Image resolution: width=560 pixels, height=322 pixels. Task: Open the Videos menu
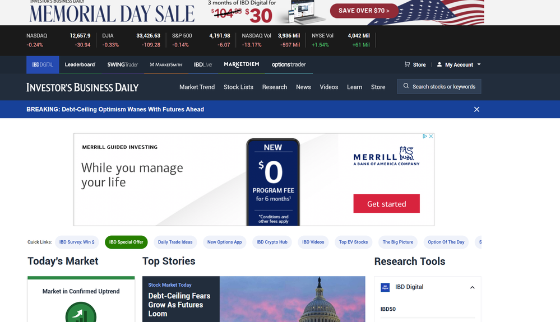click(329, 87)
